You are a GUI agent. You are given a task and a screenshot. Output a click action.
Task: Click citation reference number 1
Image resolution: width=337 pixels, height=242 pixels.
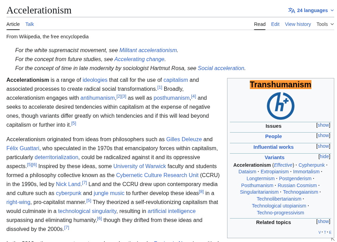pos(160,87)
